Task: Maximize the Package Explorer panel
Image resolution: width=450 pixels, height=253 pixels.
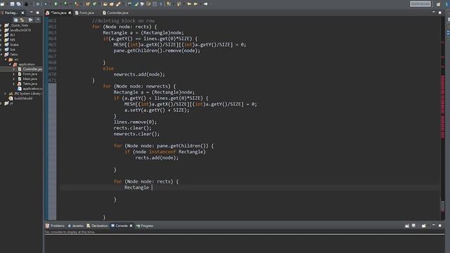Action: [x=37, y=13]
